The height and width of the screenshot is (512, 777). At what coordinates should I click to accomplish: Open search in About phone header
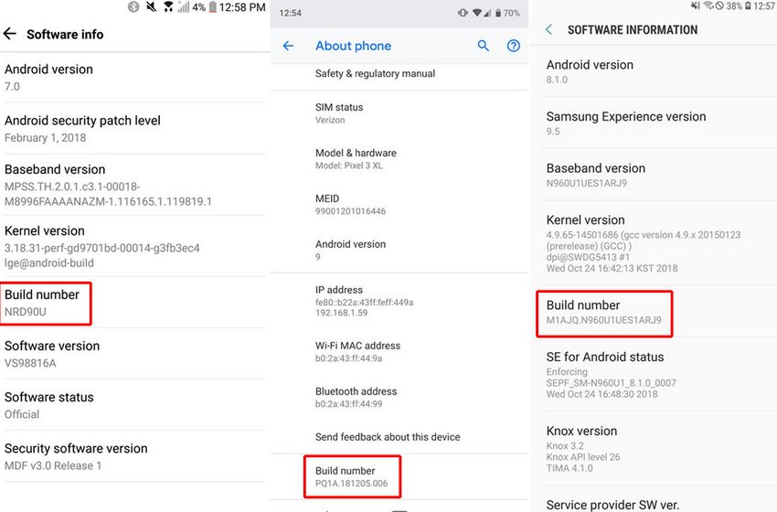tap(484, 46)
